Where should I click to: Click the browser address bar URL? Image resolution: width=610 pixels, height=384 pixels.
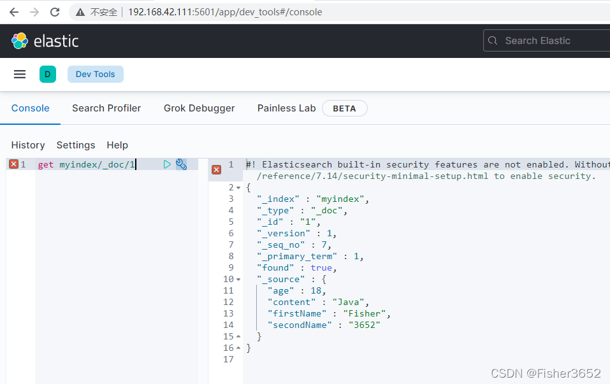[225, 12]
